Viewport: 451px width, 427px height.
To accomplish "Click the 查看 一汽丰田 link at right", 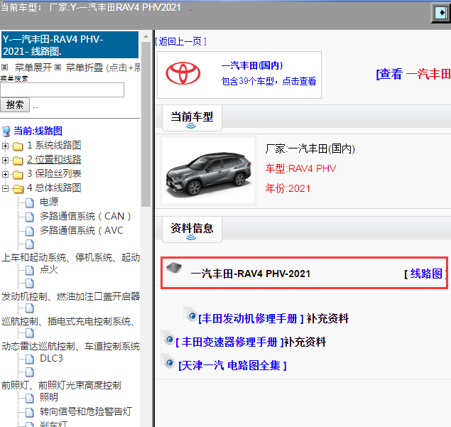I will 413,74.
